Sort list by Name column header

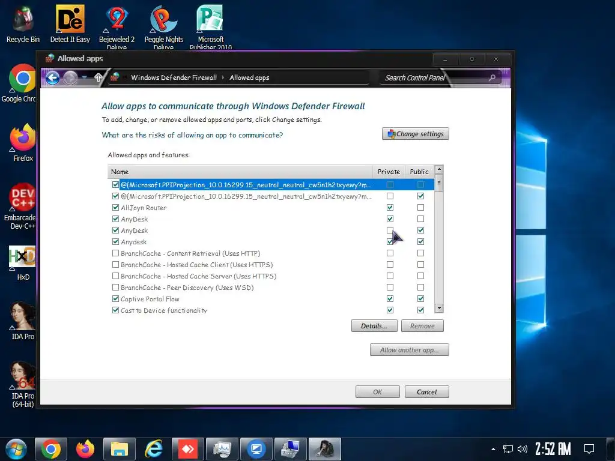click(240, 172)
